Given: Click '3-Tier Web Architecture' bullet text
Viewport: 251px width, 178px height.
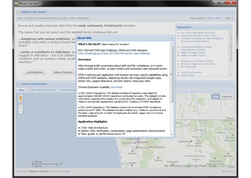Looking at the screenshot, I should 94,128.
